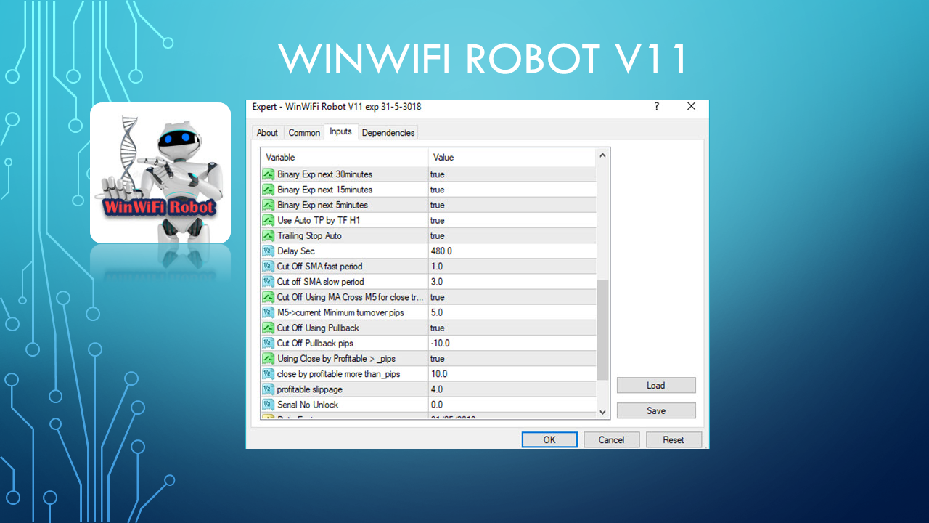Click the list scrollbar down arrow
The width and height of the screenshot is (929, 523).
(x=602, y=412)
